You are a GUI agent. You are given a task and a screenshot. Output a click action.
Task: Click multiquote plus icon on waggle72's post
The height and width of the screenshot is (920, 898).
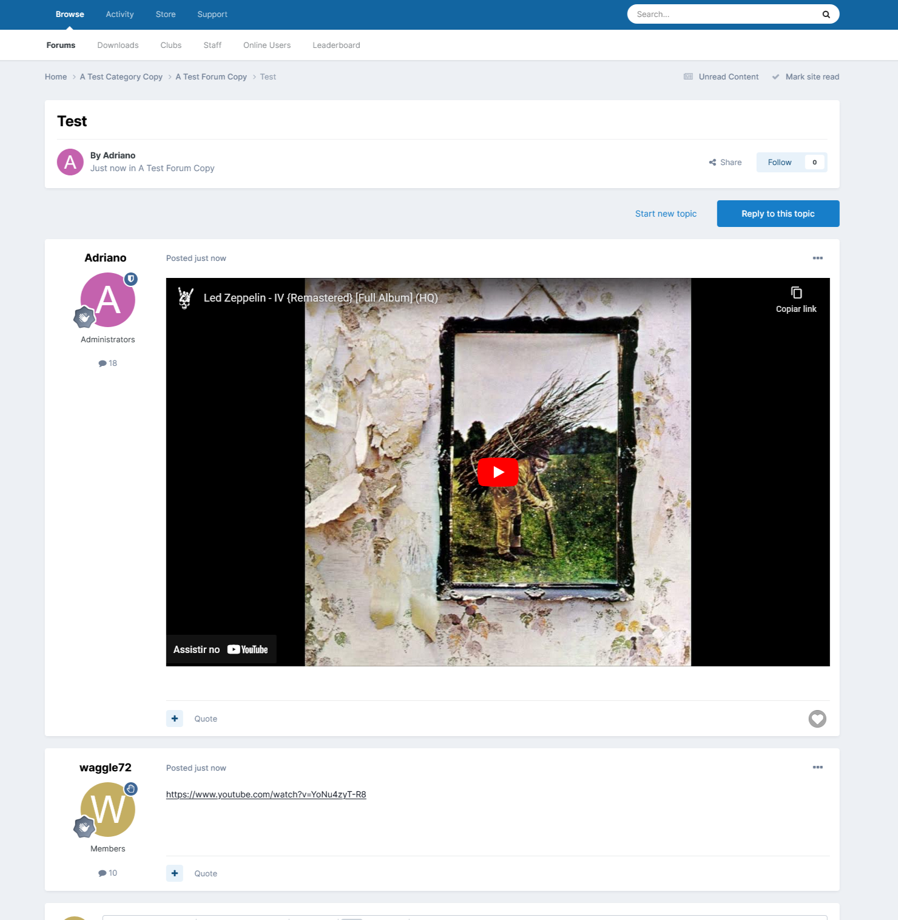(x=175, y=873)
